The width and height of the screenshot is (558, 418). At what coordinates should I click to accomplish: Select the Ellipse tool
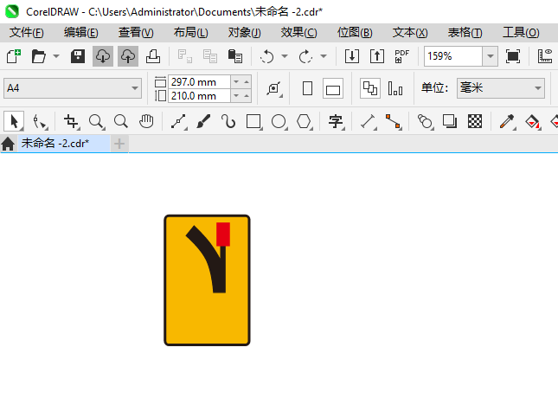(x=279, y=121)
